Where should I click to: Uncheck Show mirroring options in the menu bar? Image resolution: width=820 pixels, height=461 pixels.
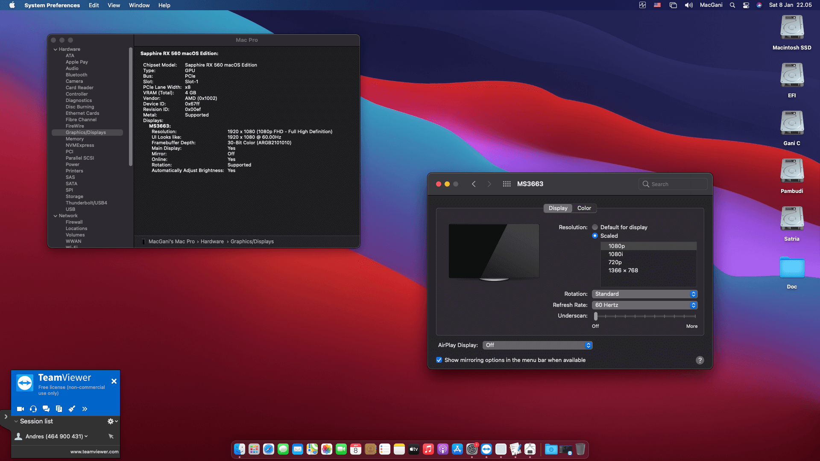439,360
